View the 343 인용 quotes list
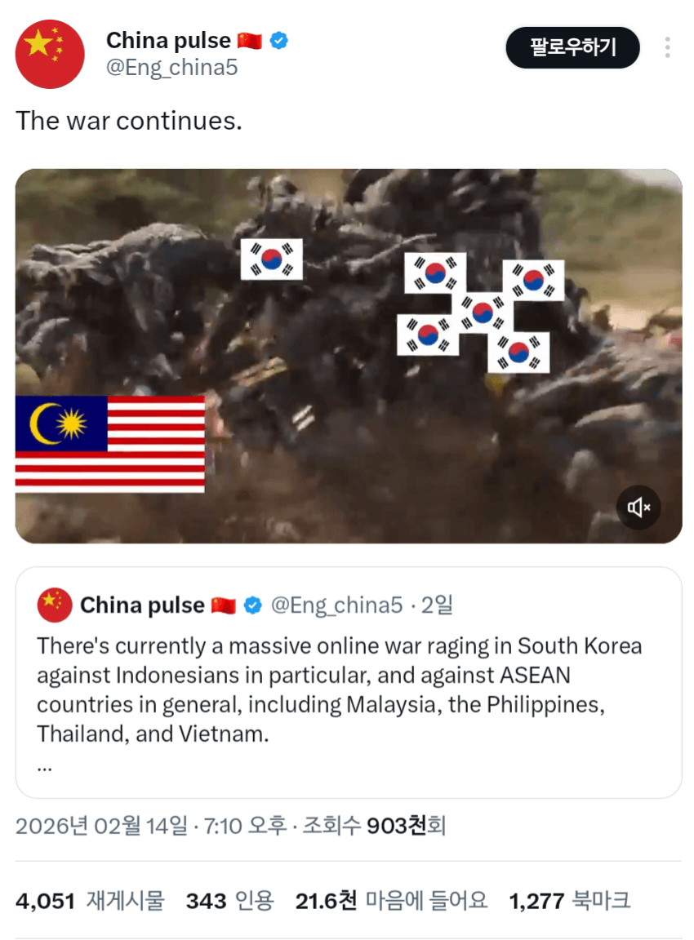This screenshot has width=694, height=940. click(x=229, y=901)
